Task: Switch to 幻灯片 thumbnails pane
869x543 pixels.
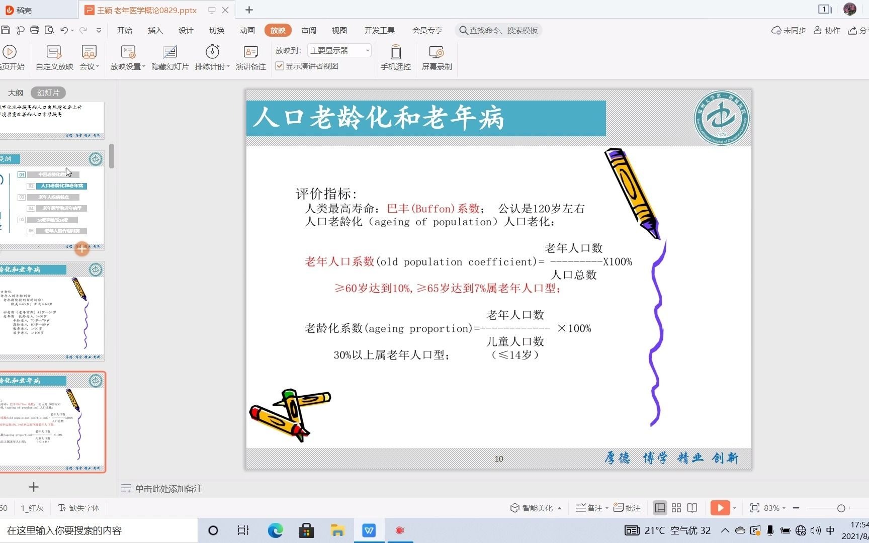Action: (x=48, y=93)
